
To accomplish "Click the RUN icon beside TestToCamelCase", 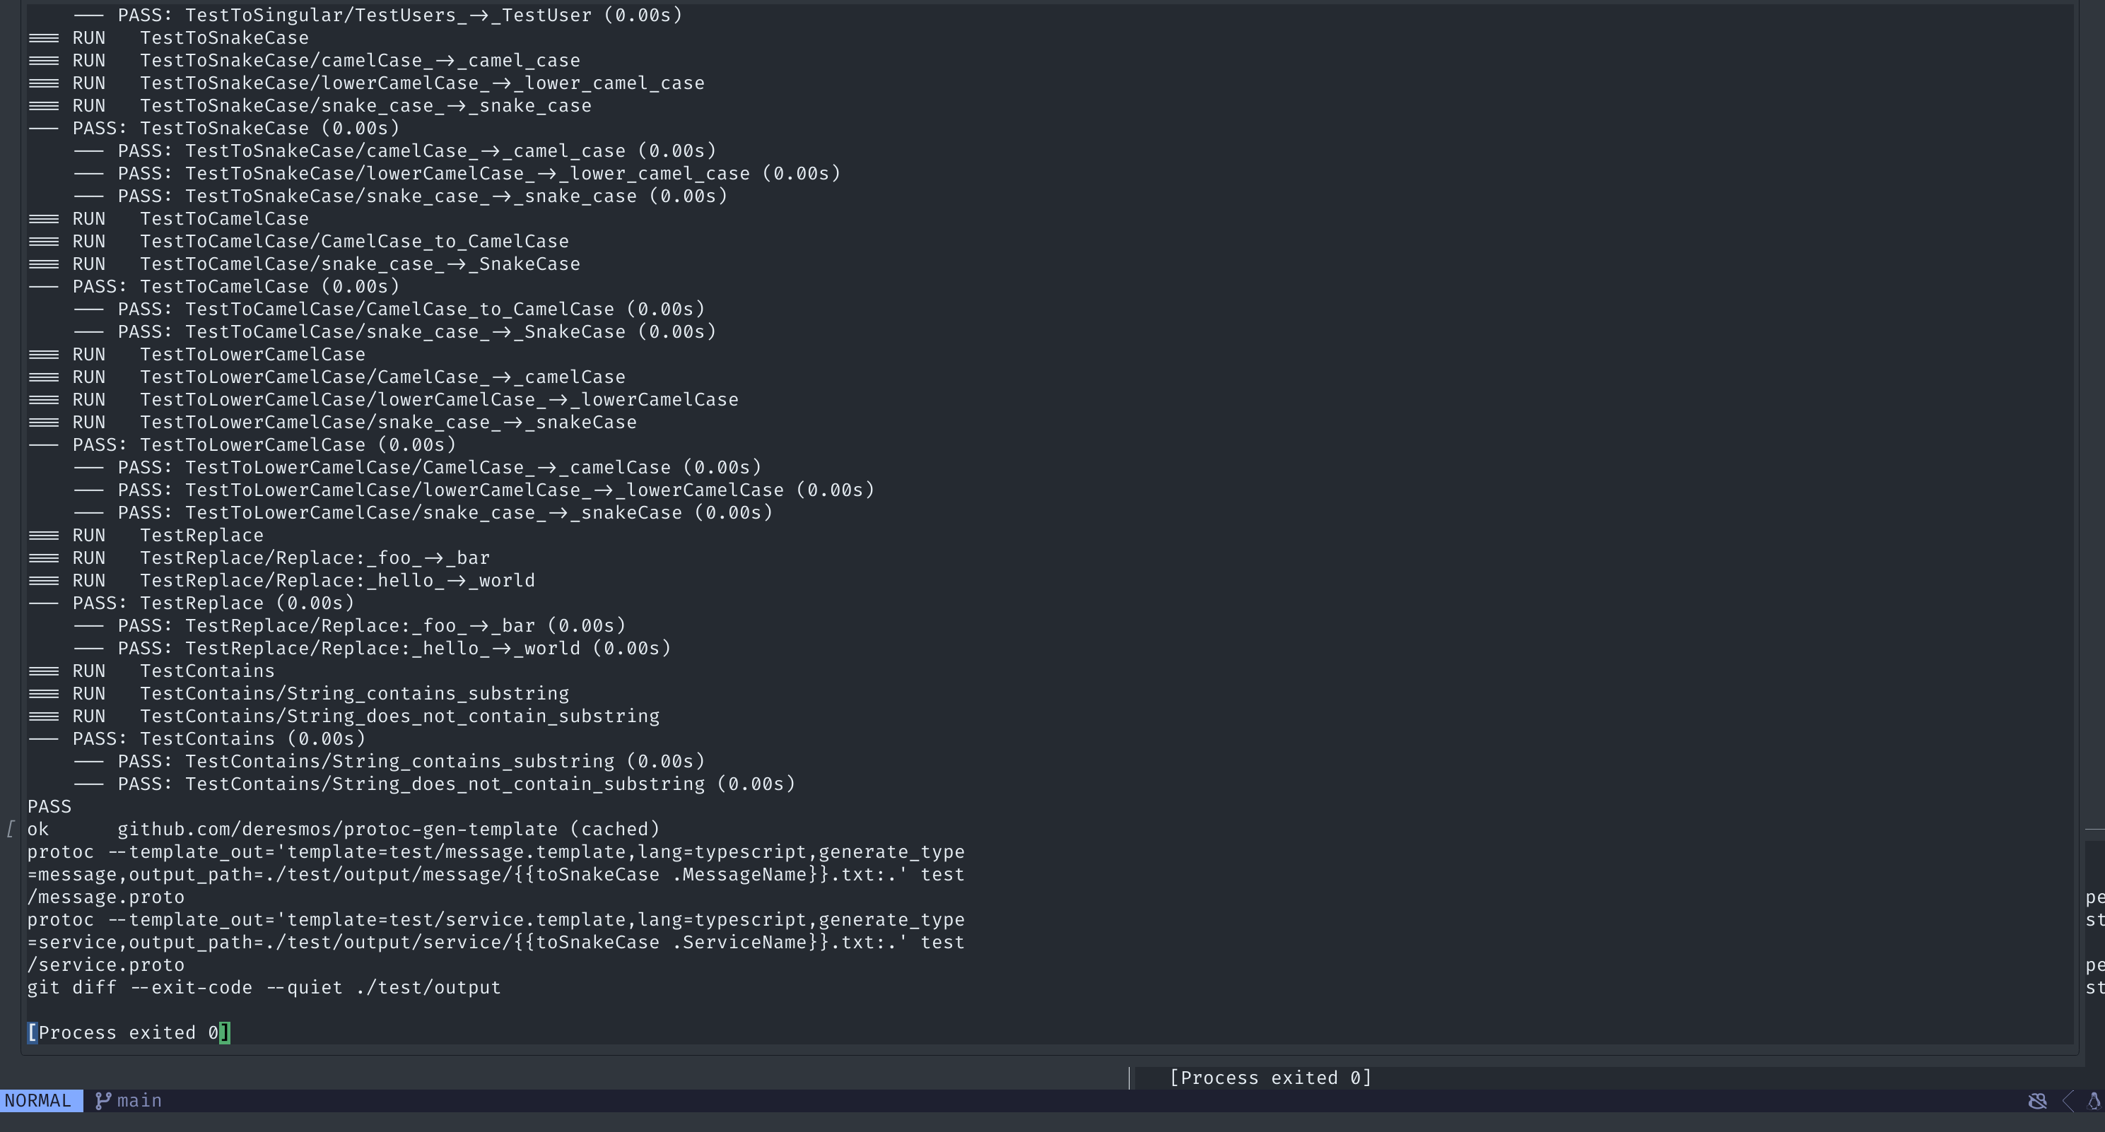I will (x=44, y=218).
